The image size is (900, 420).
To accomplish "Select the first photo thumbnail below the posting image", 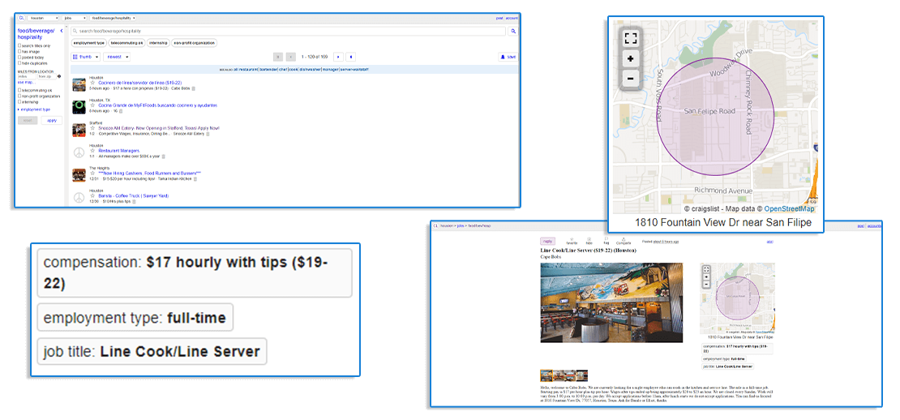I will tap(546, 375).
